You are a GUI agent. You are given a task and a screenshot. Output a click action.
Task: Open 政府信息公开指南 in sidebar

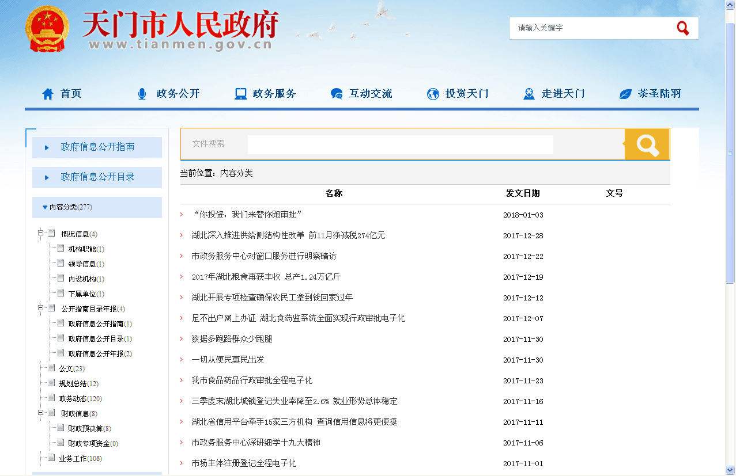pos(97,147)
